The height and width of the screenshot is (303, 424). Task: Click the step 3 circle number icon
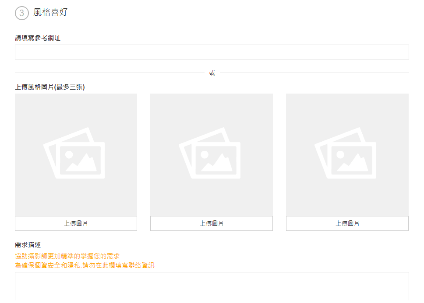(x=21, y=13)
